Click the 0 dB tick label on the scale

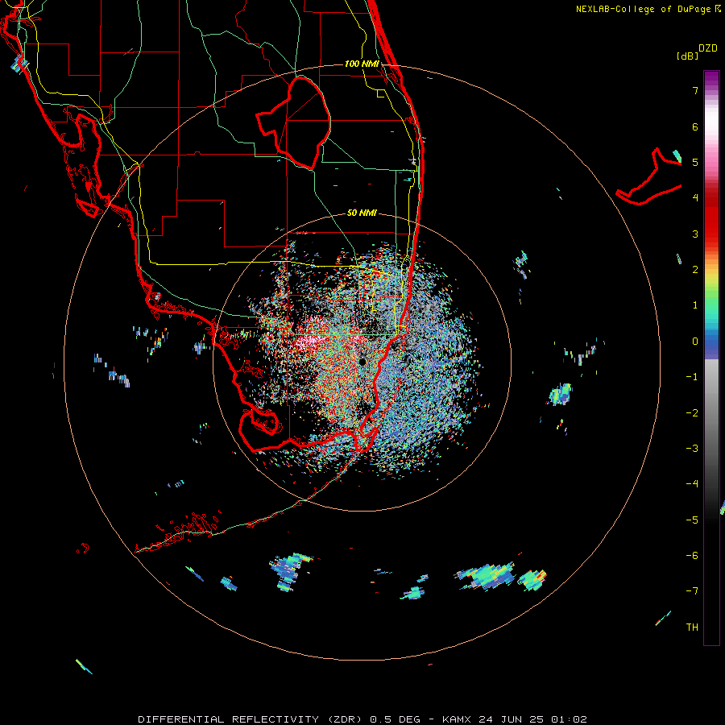click(695, 342)
